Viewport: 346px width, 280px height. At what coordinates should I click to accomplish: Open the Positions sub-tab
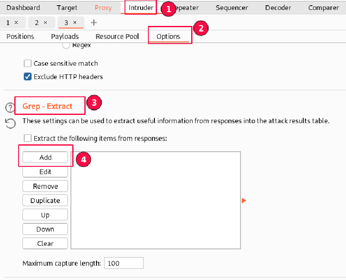pyautogui.click(x=20, y=36)
